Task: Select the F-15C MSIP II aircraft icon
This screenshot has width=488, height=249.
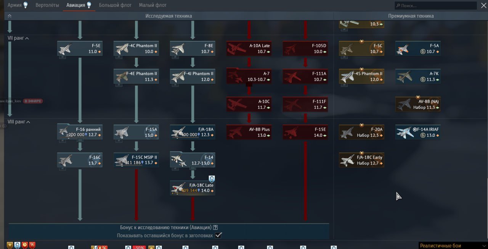Action: [x=122, y=160]
